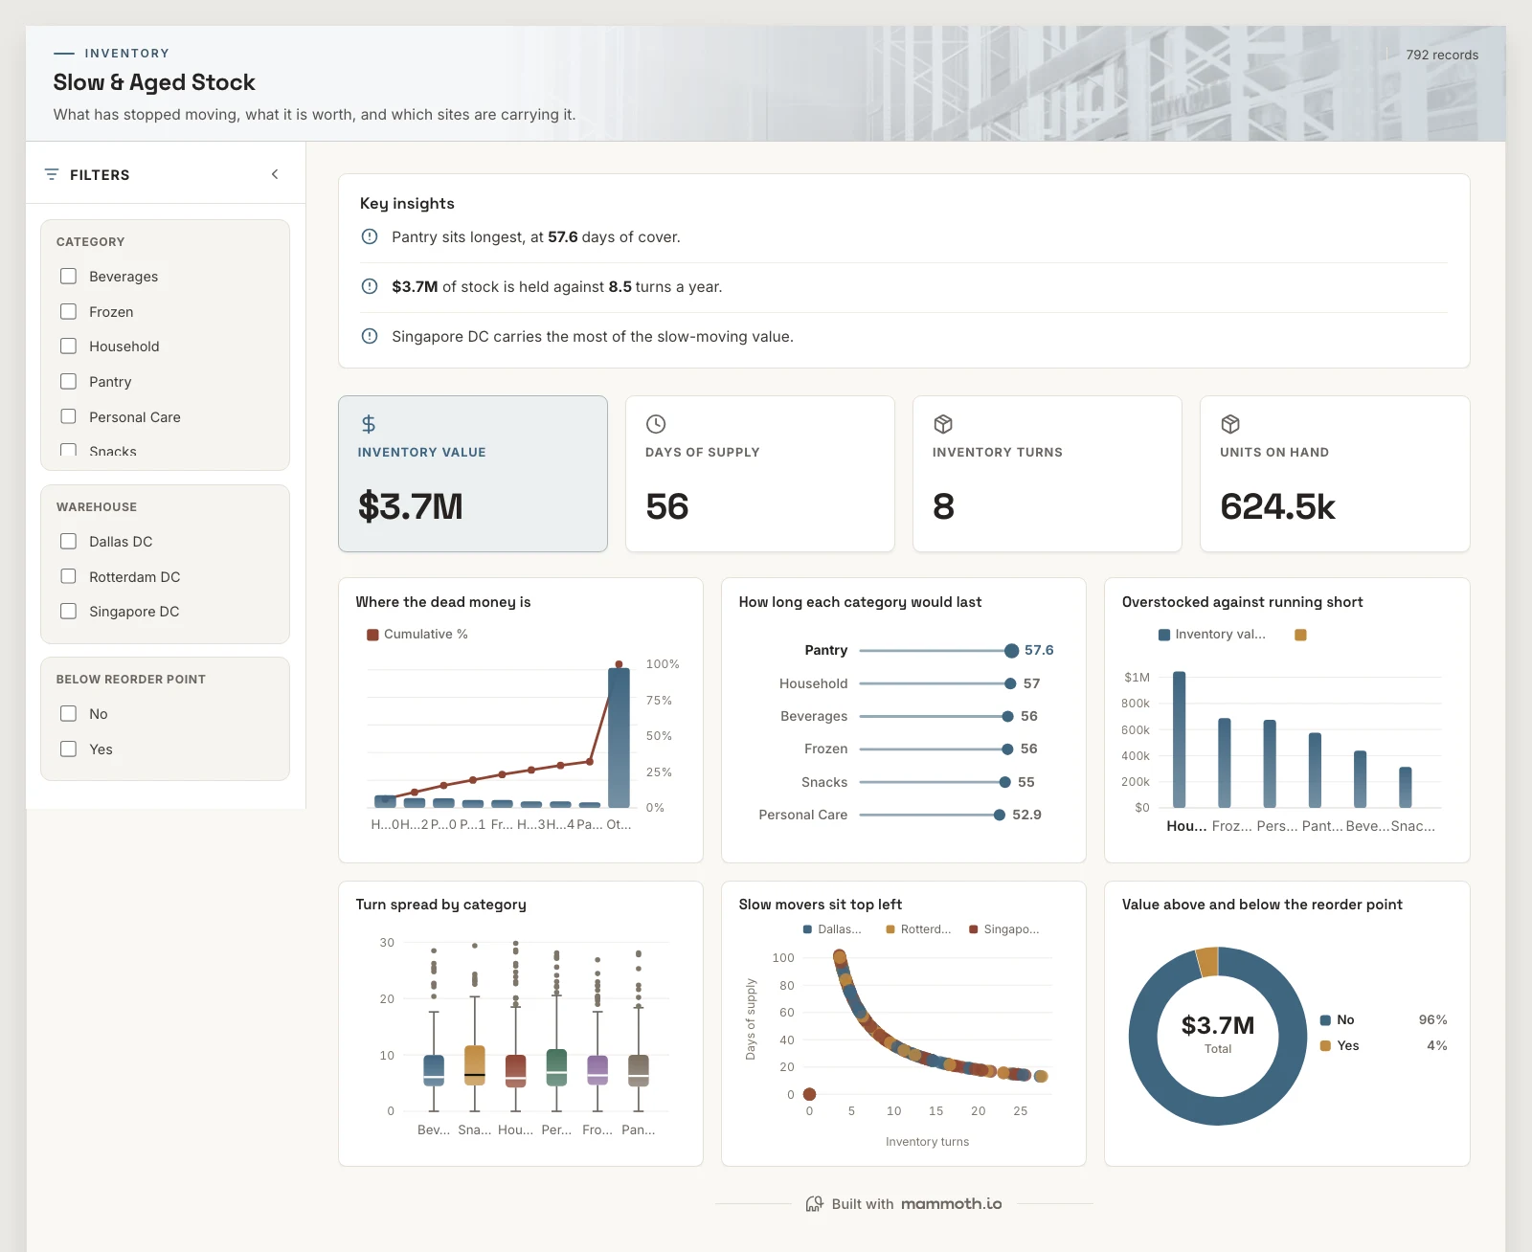Select the Pantry checkbox

68,381
